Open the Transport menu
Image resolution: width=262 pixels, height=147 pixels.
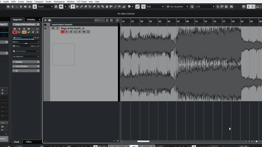[39, 2]
